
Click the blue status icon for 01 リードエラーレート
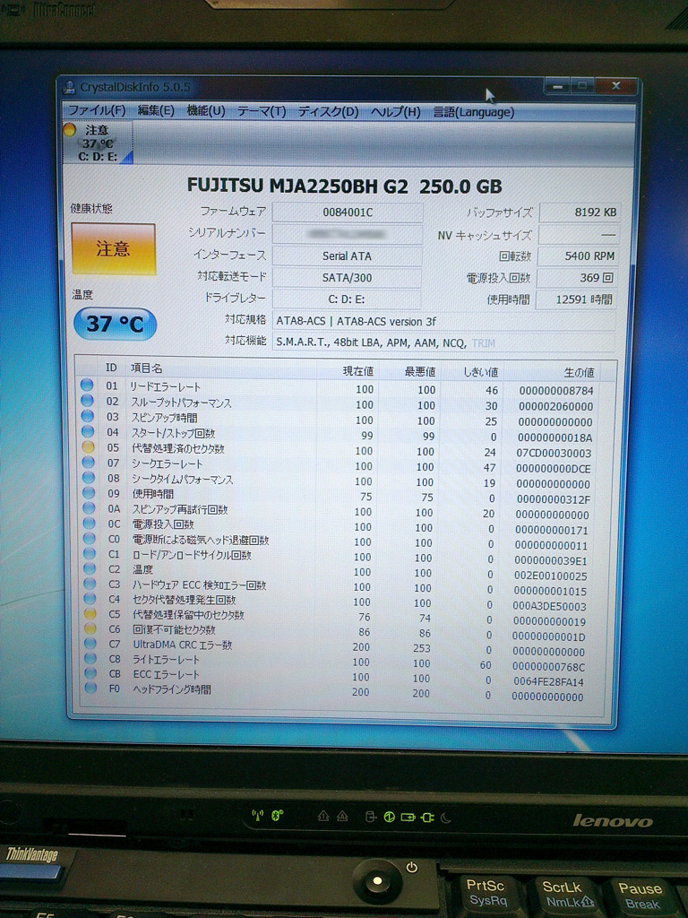coord(87,385)
